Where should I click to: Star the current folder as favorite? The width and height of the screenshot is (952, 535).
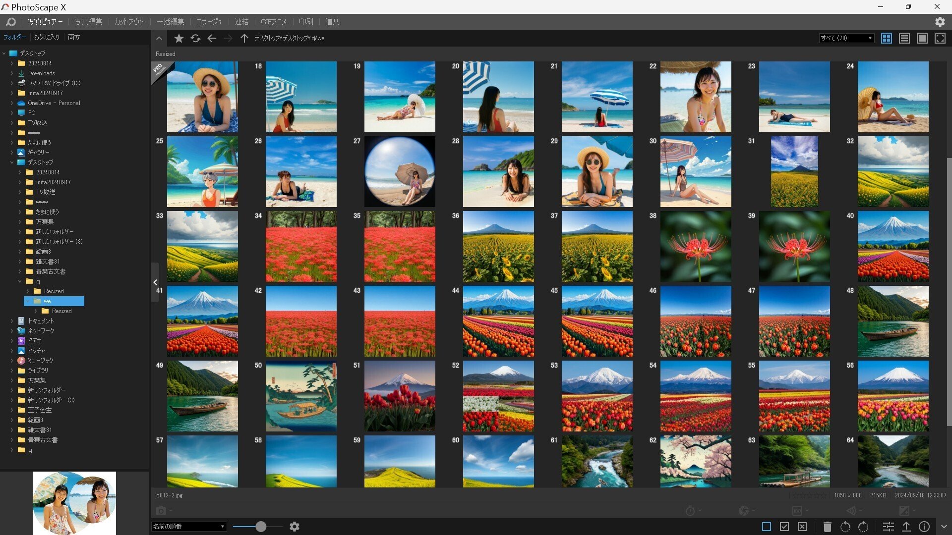pyautogui.click(x=178, y=38)
